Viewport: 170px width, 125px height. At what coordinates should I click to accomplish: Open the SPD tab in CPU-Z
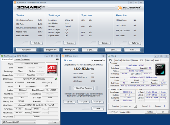[141, 60]
